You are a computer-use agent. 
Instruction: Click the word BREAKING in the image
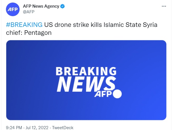tap(86, 71)
